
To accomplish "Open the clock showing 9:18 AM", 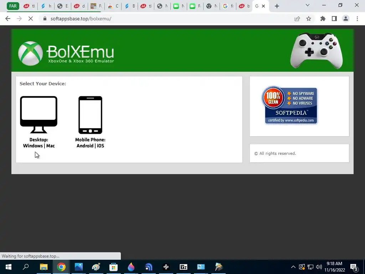I will (334, 267).
